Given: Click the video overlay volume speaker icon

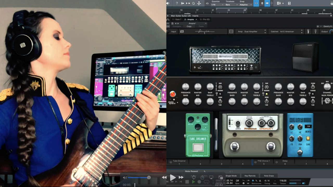Looking at the screenshot, I should (125, 178).
